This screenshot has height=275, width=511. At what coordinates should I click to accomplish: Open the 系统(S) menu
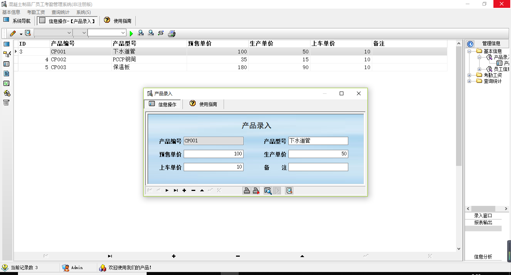point(83,12)
